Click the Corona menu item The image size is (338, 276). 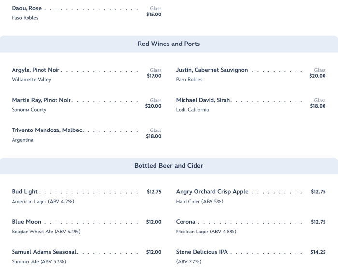(186, 222)
